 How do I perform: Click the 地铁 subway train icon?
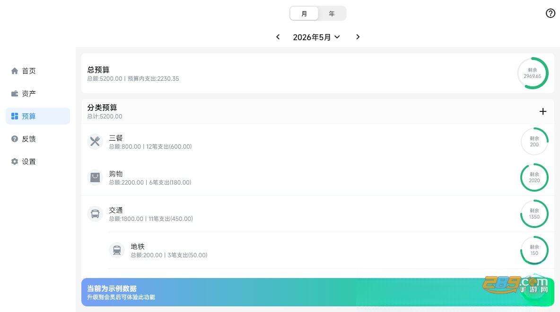click(x=117, y=250)
